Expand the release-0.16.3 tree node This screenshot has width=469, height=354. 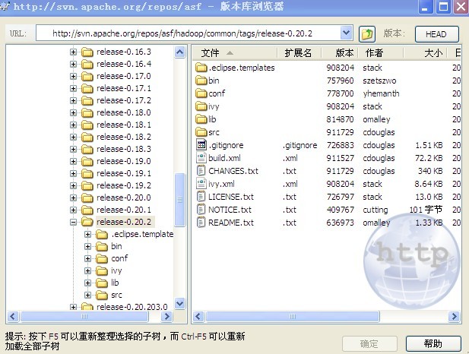coord(73,52)
